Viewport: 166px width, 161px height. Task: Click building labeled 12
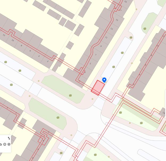pyautogui.click(x=4, y=35)
